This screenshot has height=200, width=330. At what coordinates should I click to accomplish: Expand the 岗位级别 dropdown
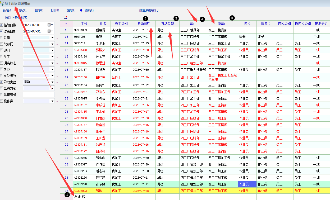pyautogui.click(x=52, y=76)
